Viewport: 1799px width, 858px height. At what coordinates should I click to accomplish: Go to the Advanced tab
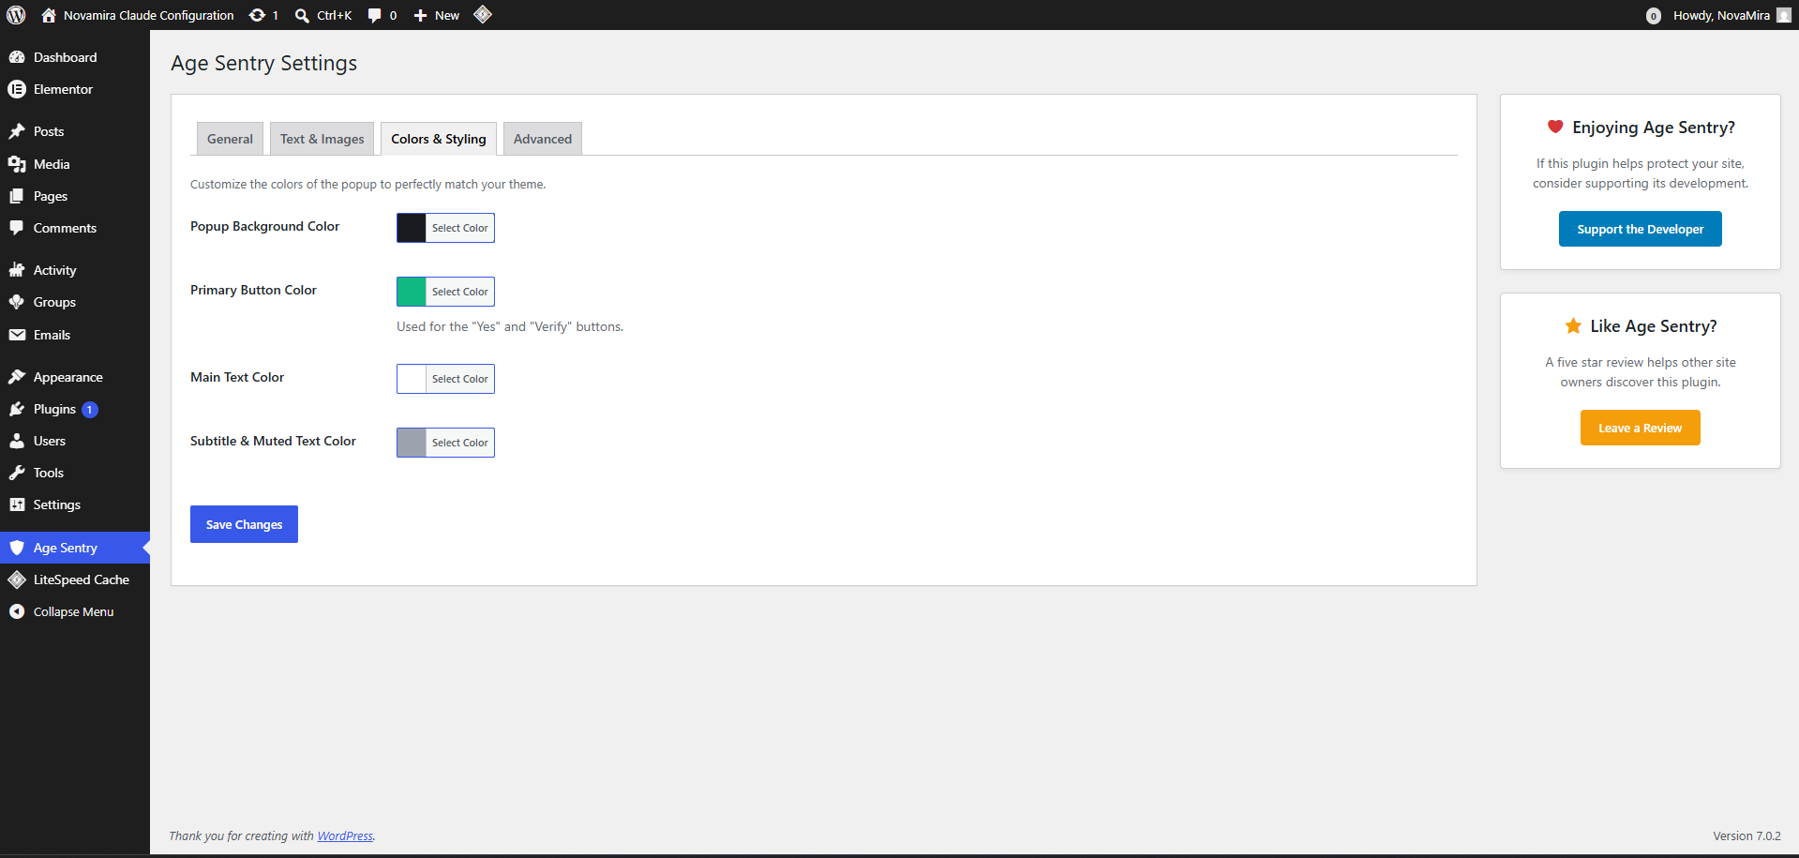pos(543,139)
